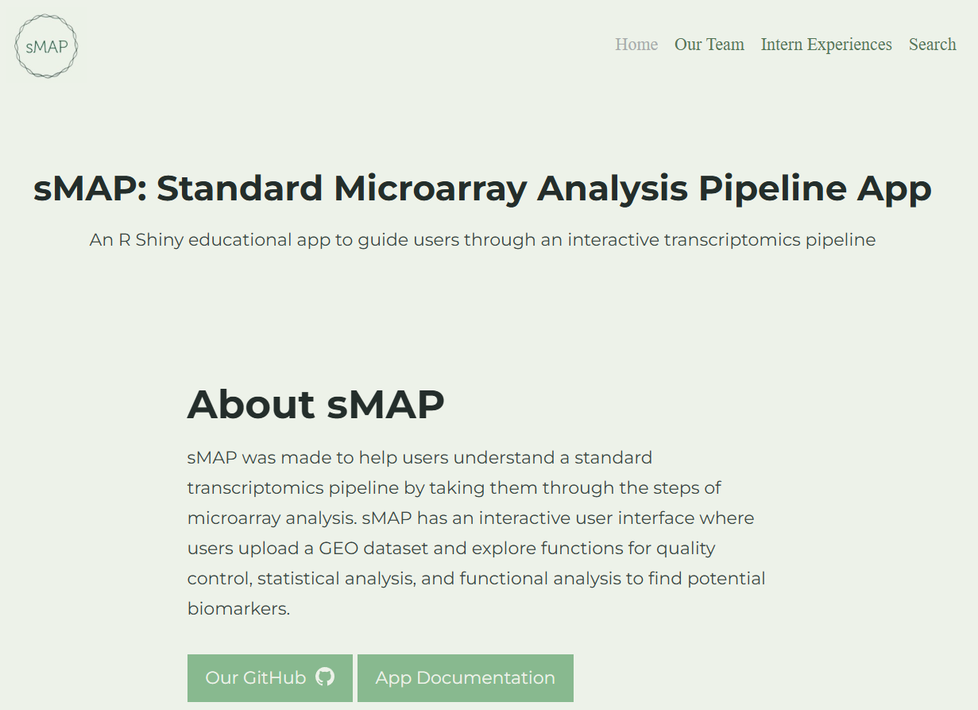This screenshot has width=978, height=710.
Task: Click 'microarray analysis.' in the About paragraph
Action: click(273, 518)
